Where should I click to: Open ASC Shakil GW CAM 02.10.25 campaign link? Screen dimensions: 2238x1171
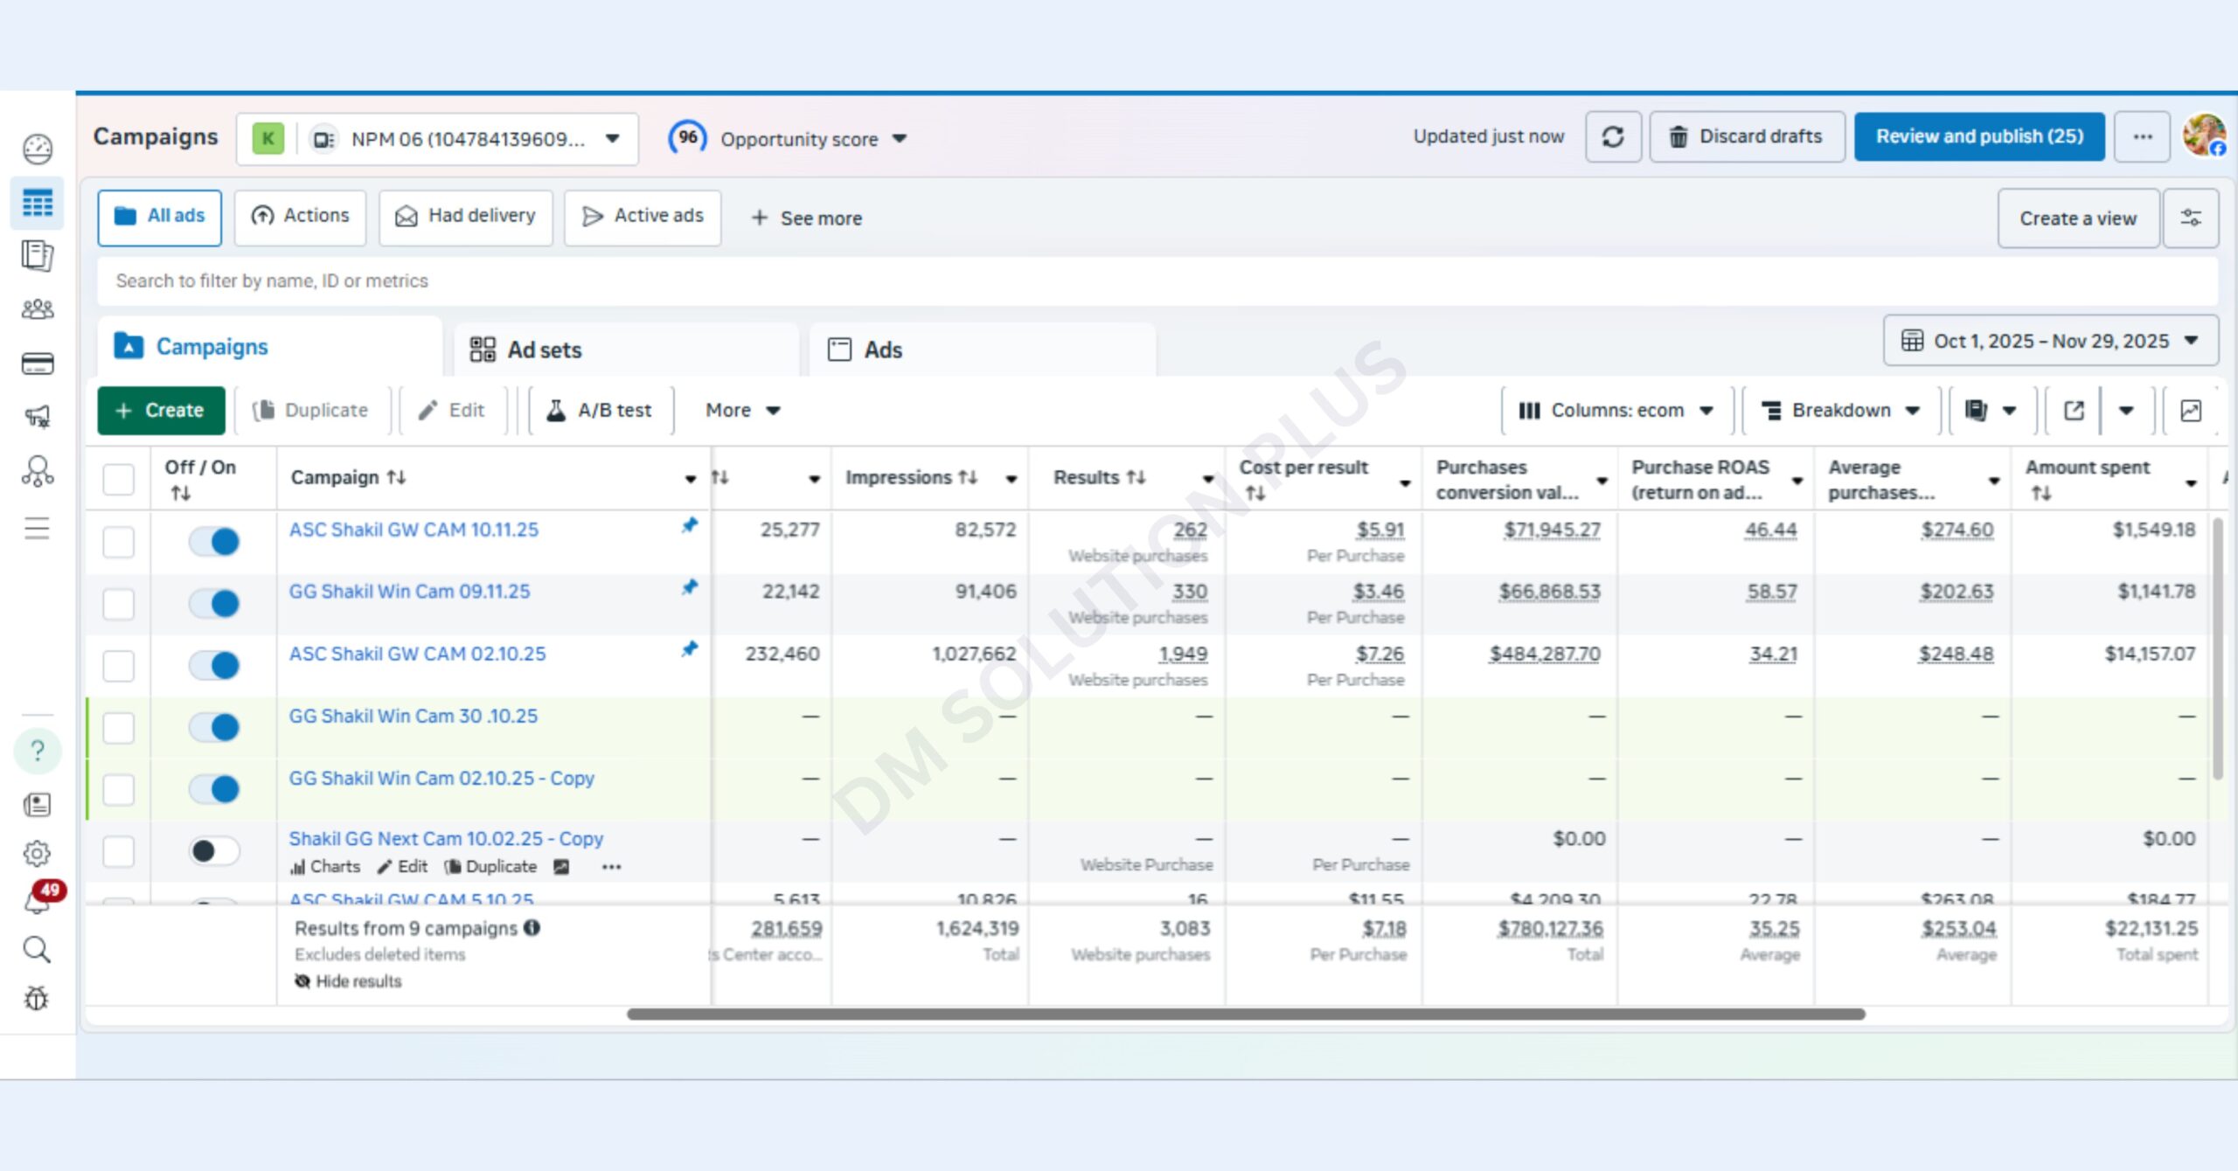[417, 654]
